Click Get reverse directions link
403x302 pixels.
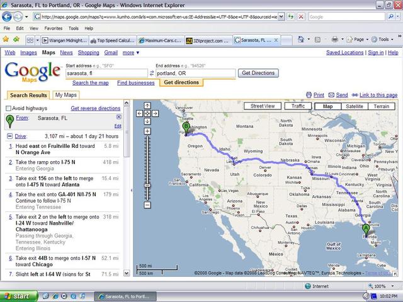tap(95, 108)
